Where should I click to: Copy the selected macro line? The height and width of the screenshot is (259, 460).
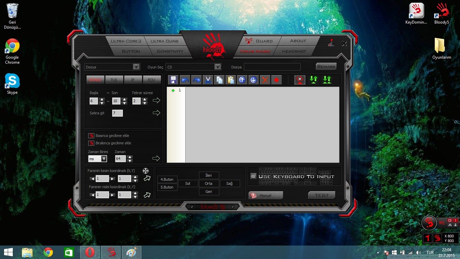click(219, 80)
